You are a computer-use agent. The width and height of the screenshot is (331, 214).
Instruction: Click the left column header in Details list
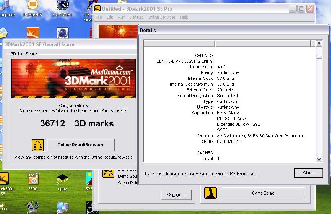click(x=179, y=44)
